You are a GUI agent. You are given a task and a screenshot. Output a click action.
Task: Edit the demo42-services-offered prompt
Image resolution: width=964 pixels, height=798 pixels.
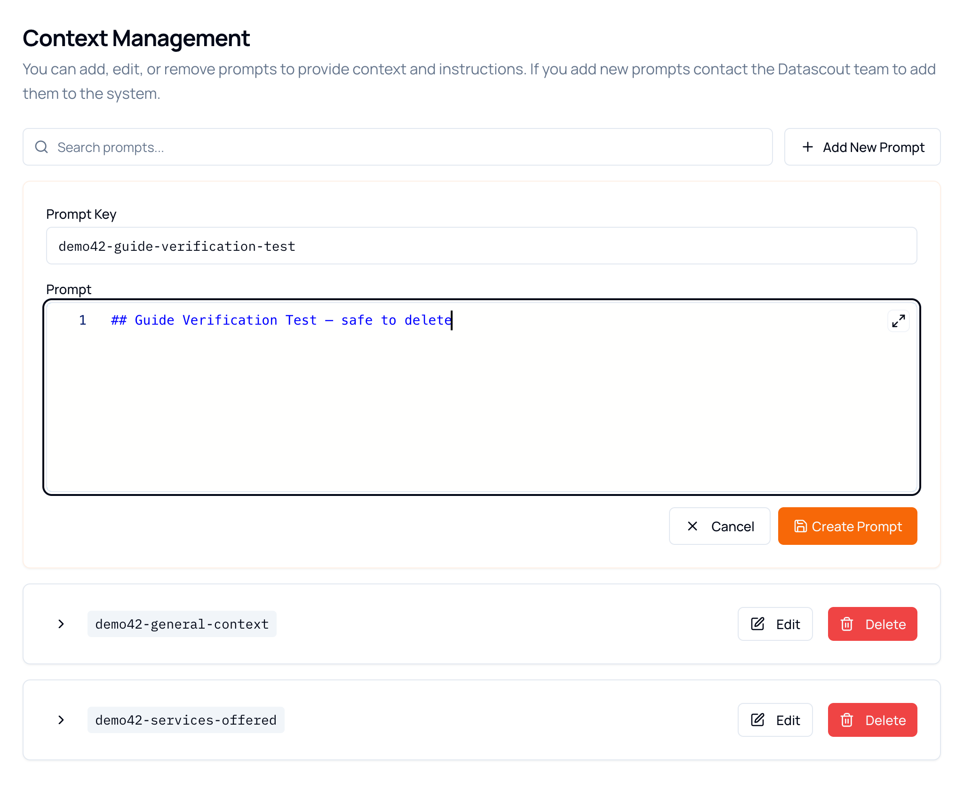(x=775, y=720)
